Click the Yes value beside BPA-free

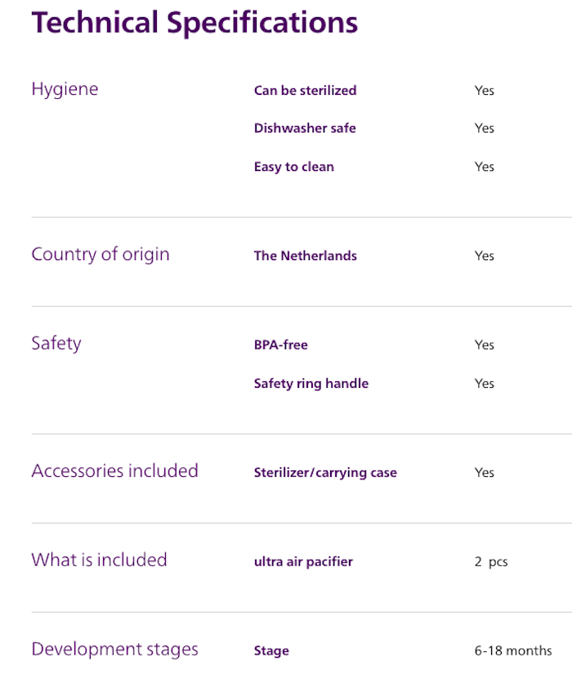[x=485, y=345]
